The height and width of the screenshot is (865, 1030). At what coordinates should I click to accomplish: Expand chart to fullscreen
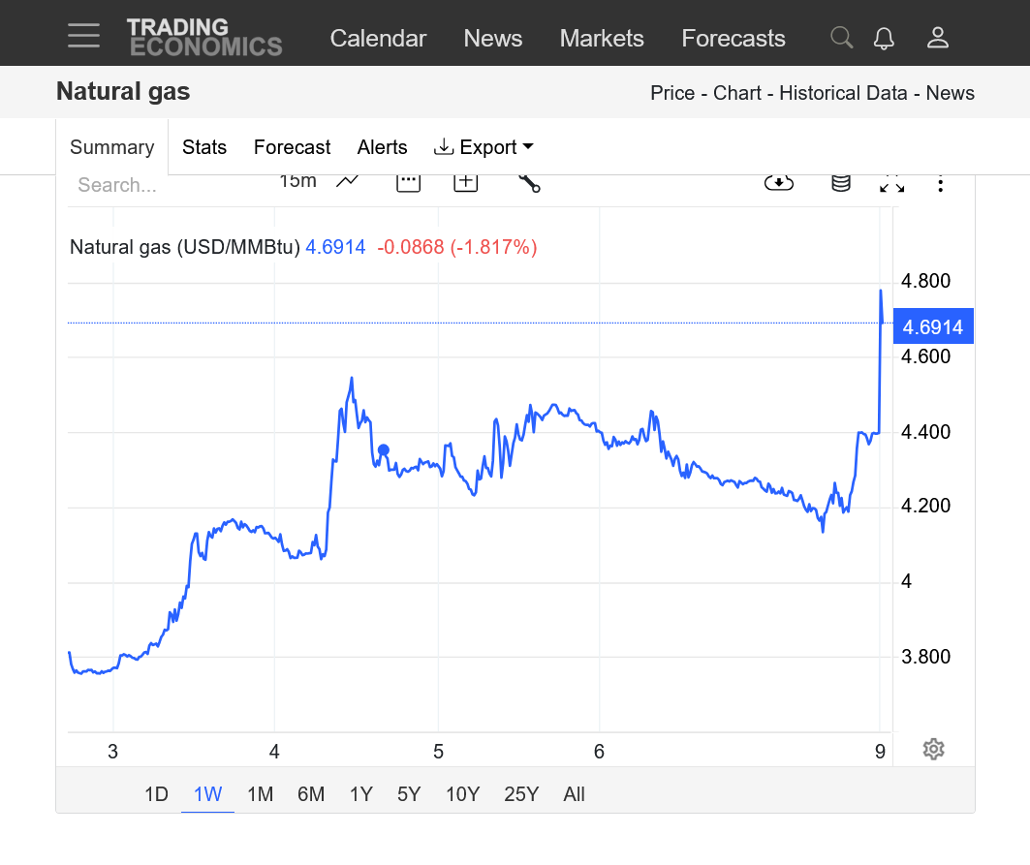891,184
